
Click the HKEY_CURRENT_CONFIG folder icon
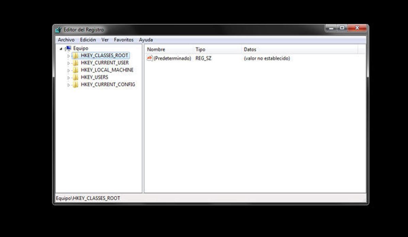(x=75, y=84)
